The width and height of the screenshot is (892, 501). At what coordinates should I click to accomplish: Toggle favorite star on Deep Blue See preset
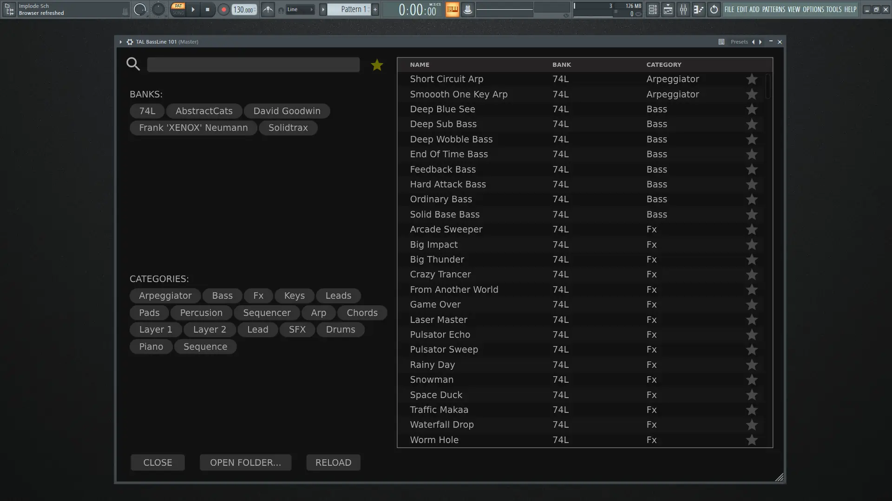pyautogui.click(x=752, y=109)
